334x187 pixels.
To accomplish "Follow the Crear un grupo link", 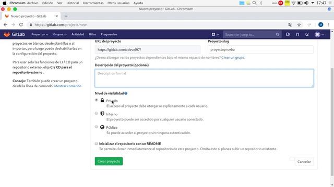I will (233, 58).
